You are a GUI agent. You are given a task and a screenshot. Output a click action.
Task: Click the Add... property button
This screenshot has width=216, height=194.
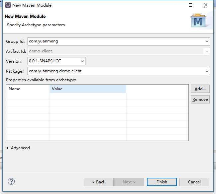[200, 89]
